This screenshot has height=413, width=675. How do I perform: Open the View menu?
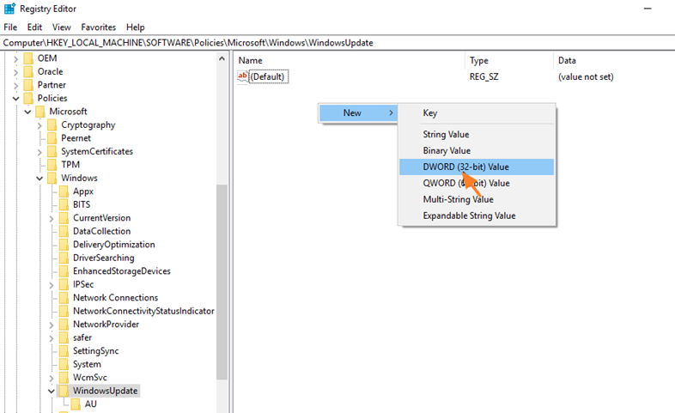pos(62,27)
